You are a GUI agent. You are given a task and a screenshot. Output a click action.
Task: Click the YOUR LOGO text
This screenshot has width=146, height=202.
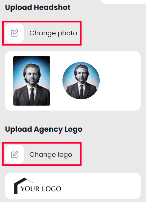pyautogui.click(x=41, y=189)
